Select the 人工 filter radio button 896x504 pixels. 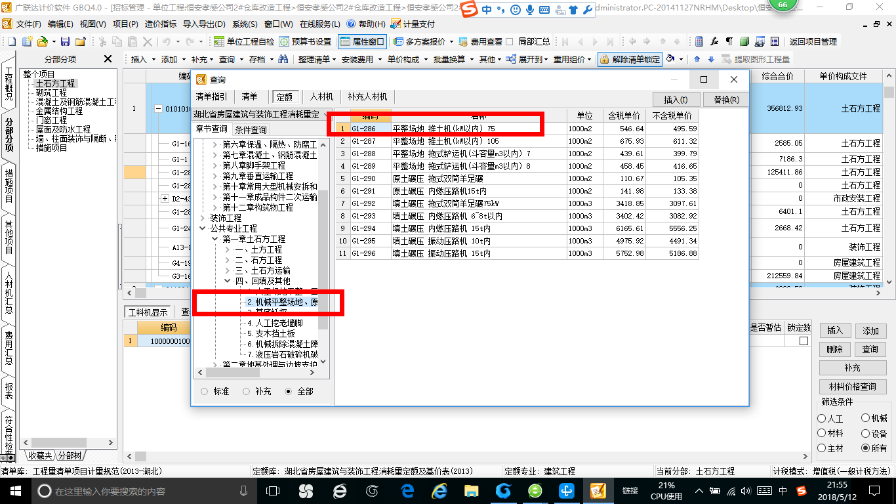coord(822,418)
